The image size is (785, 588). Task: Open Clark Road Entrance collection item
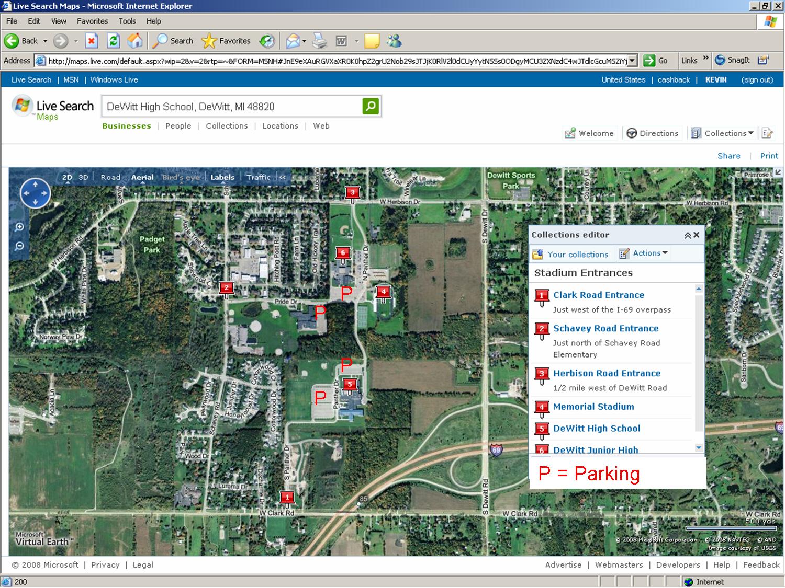598,295
